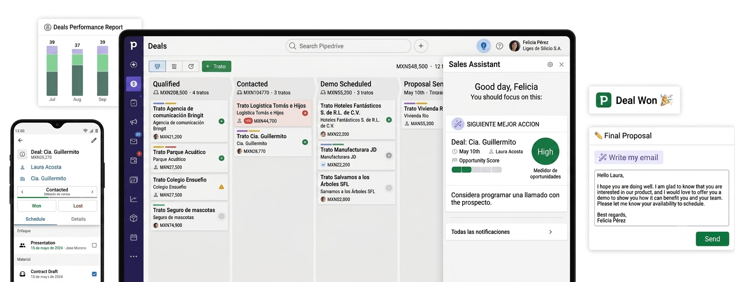Tap the edit pencil icon on phone
Image resolution: width=735 pixels, height=282 pixels.
[94, 140]
